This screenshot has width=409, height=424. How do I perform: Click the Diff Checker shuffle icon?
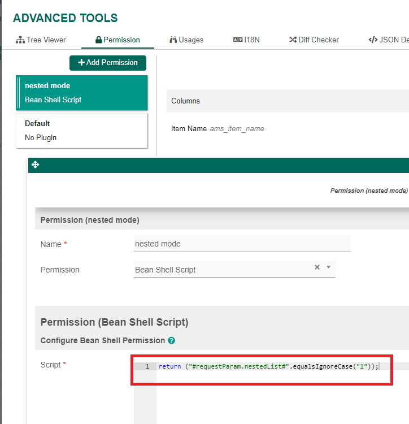tap(293, 40)
